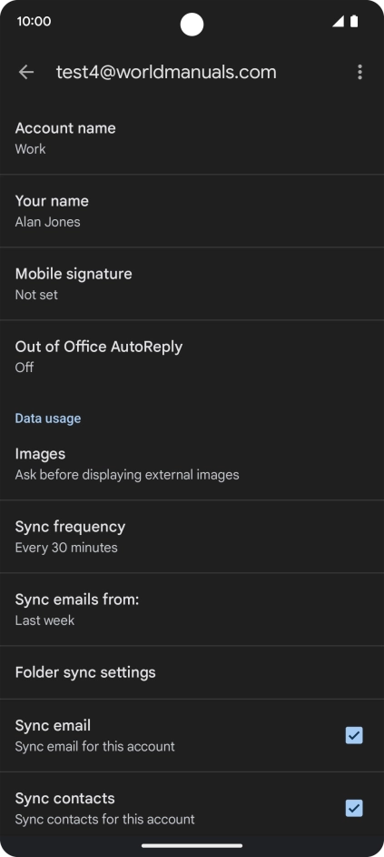Tap the battery icon in status bar
Viewport: 384px width, 857px height.
tap(354, 21)
